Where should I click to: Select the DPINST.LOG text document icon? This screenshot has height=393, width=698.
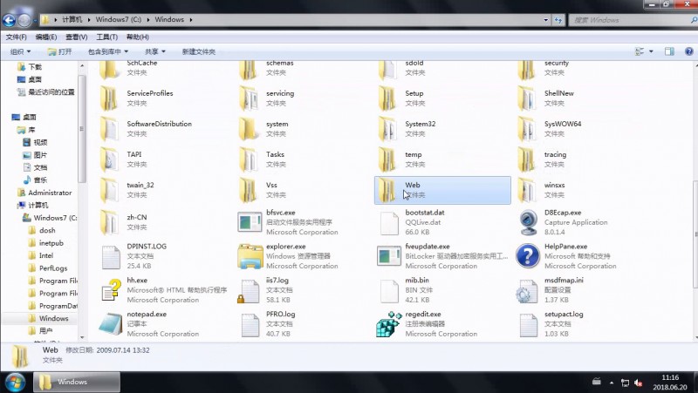(x=111, y=256)
